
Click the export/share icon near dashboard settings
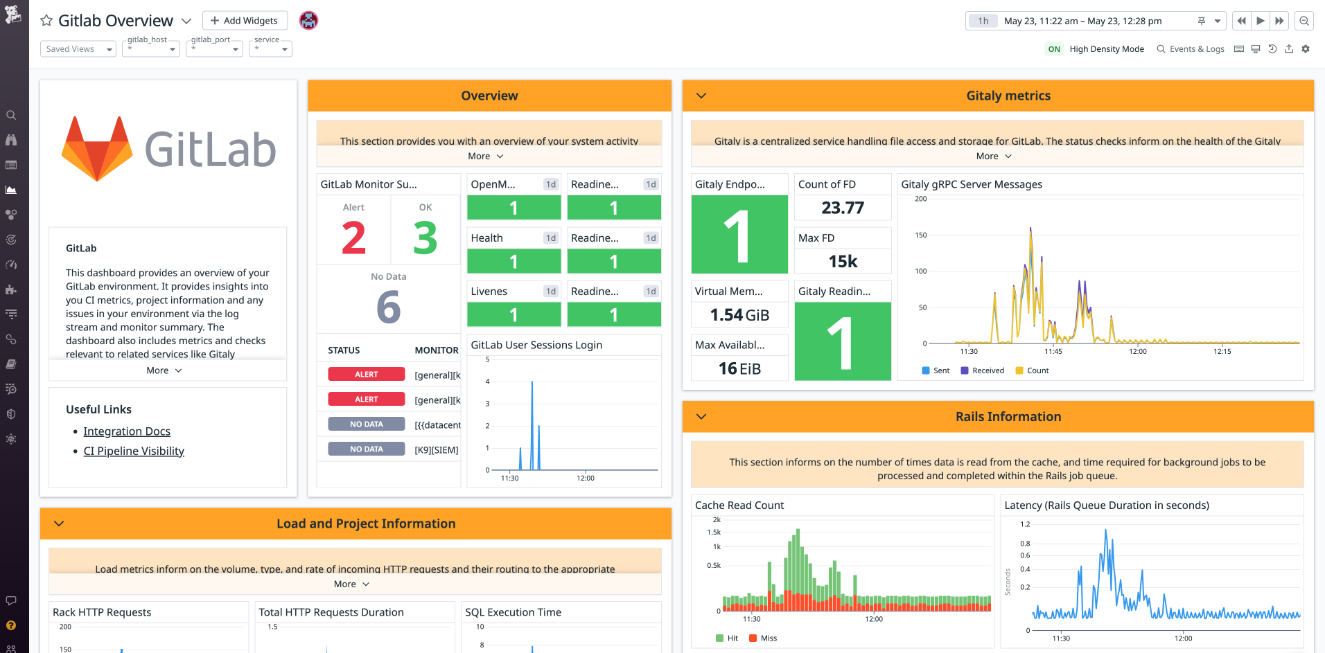[x=1289, y=48]
